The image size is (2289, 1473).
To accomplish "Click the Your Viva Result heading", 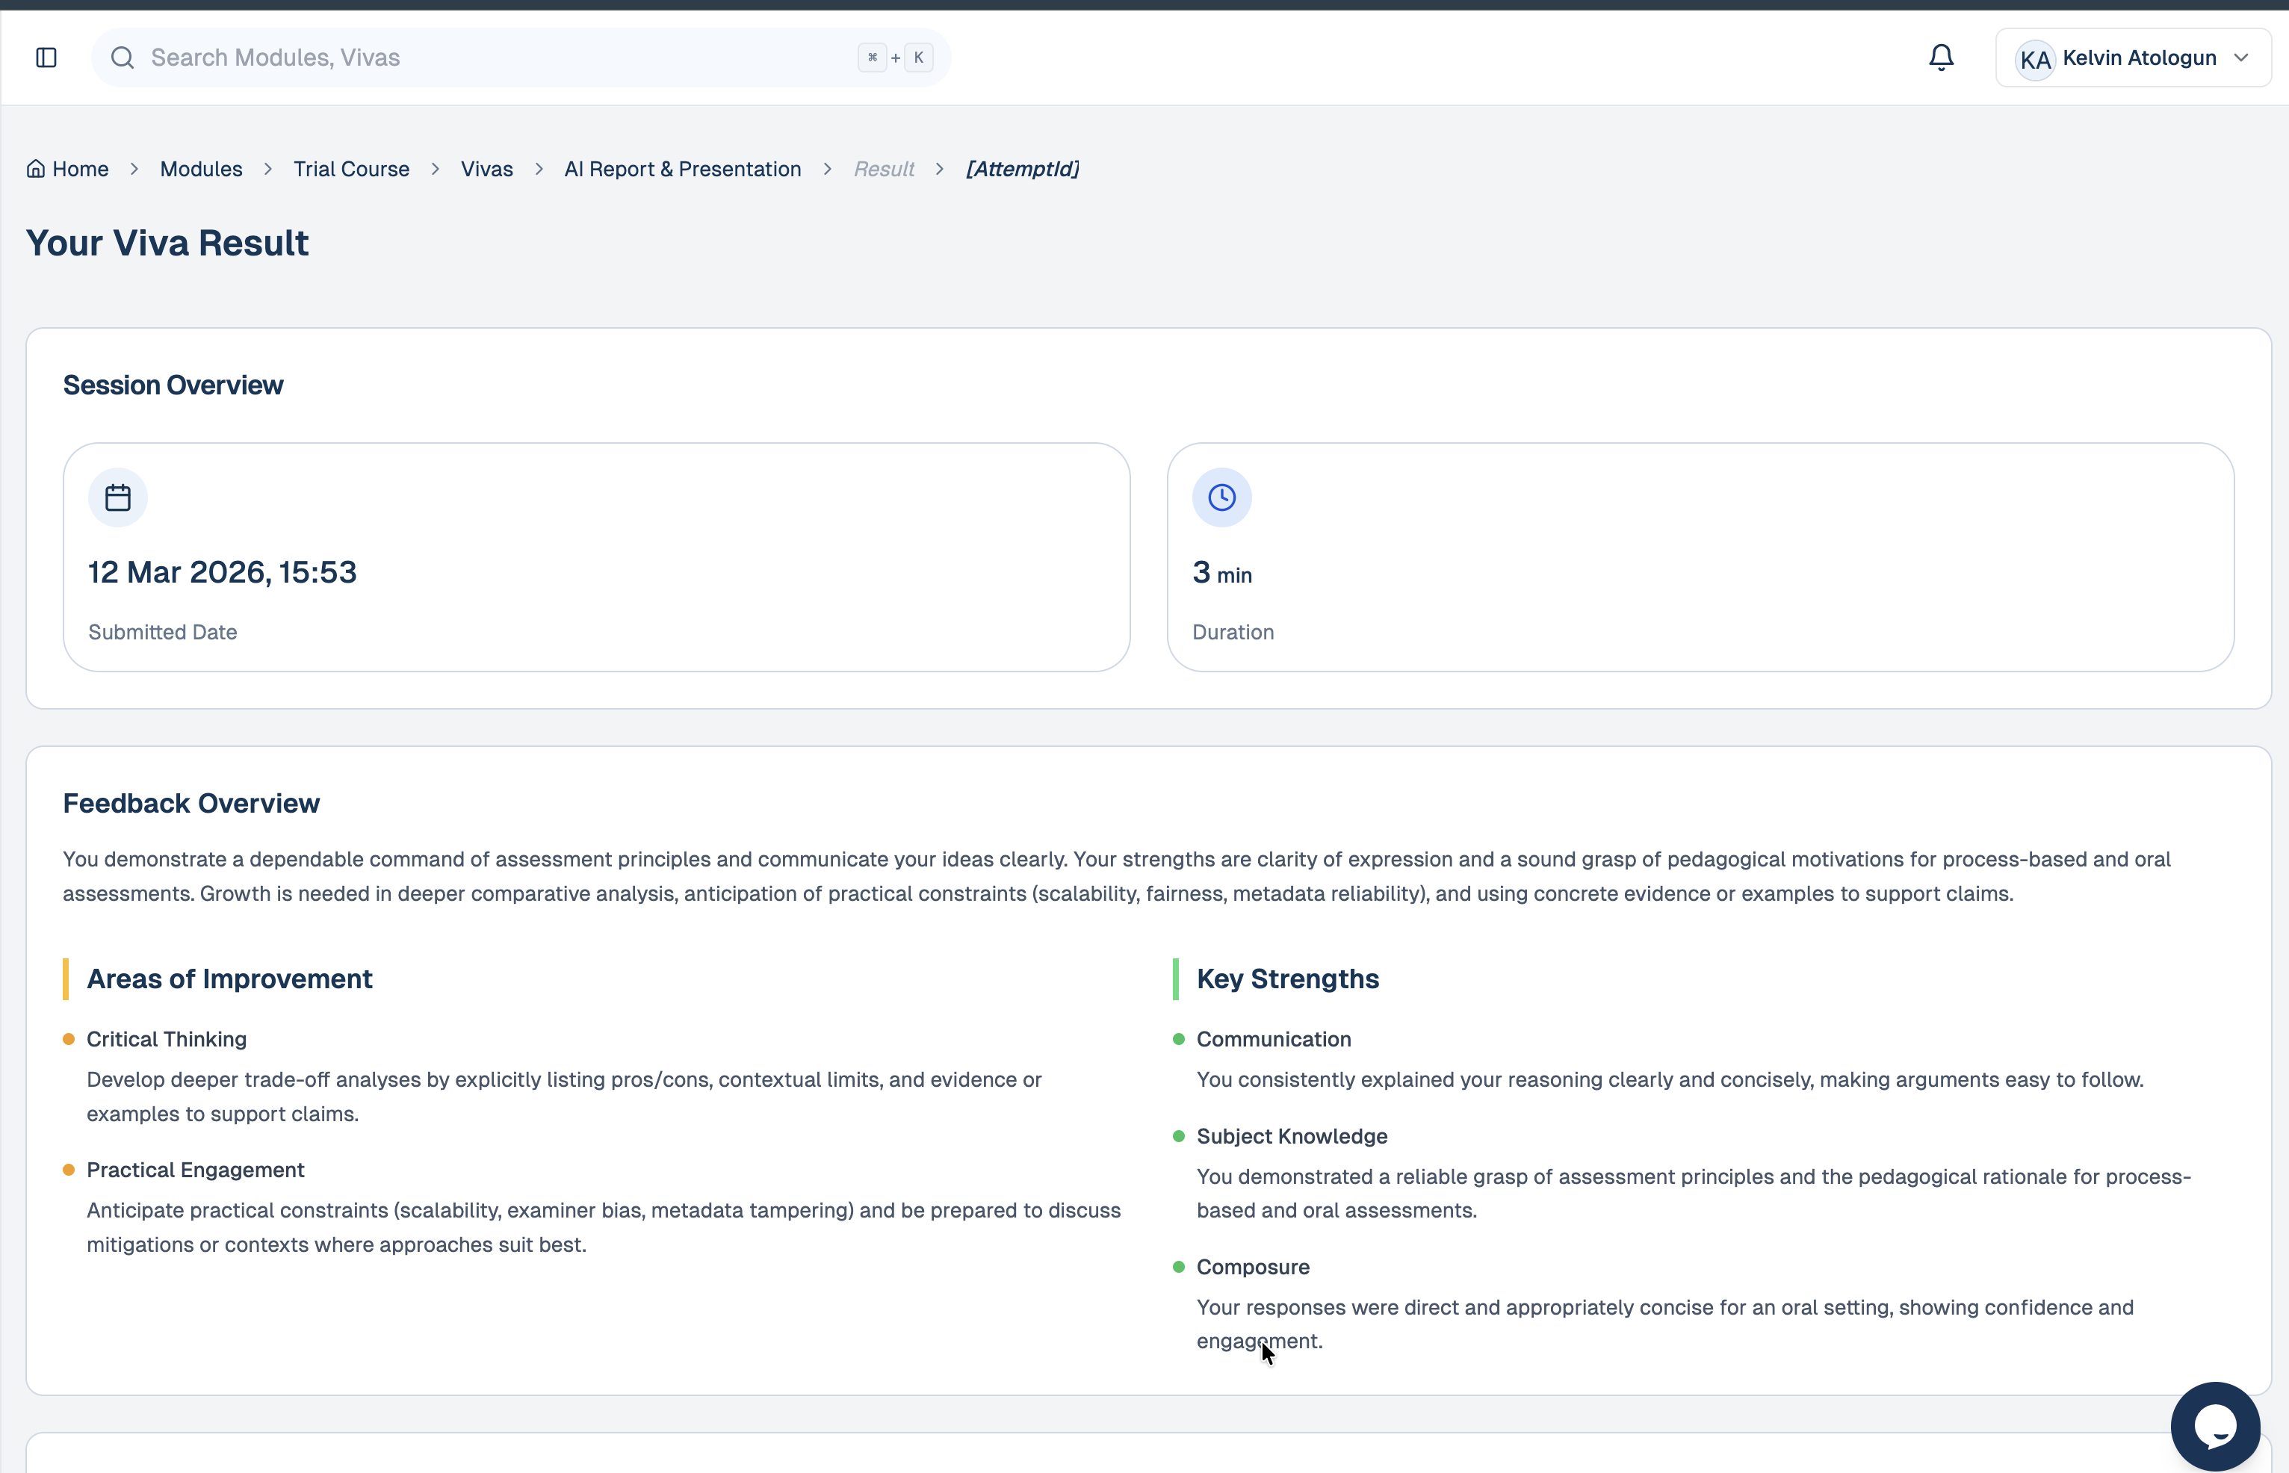I will pos(167,243).
